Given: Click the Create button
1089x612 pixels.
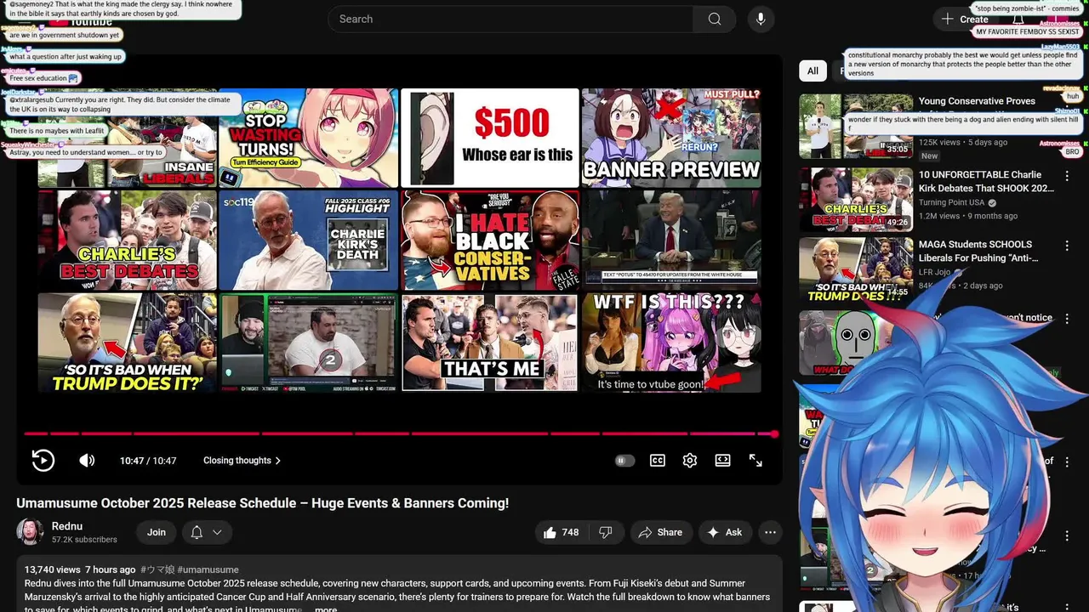Looking at the screenshot, I should click(x=965, y=19).
